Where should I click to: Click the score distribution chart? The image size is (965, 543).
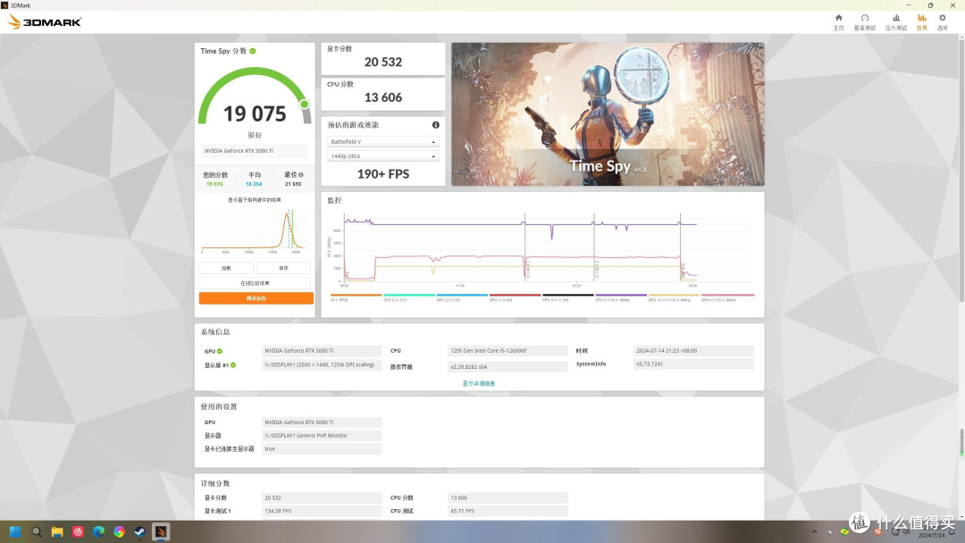(x=255, y=230)
